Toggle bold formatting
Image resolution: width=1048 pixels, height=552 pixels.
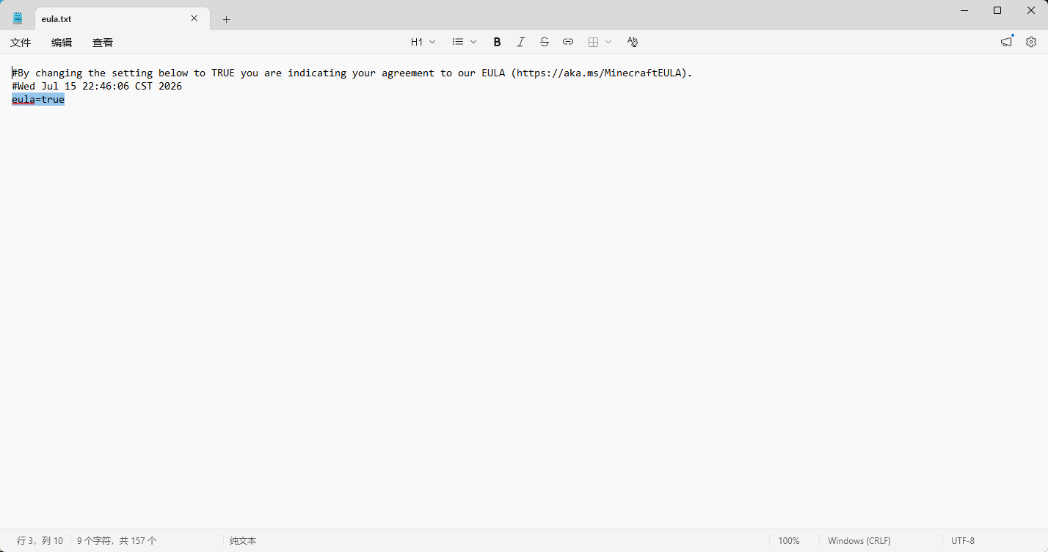click(497, 42)
